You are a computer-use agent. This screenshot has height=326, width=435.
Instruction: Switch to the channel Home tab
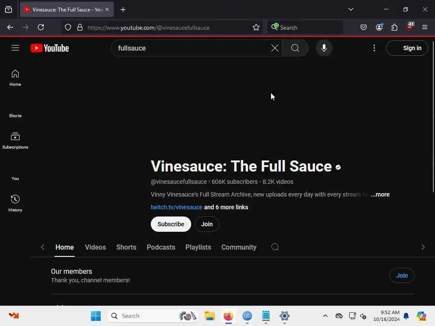[x=65, y=247]
